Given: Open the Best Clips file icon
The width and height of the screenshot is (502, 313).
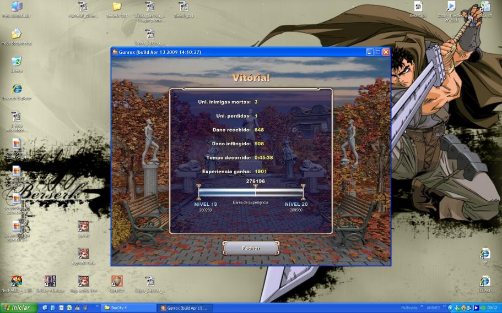Looking at the screenshot, I should pyautogui.click(x=418, y=7).
